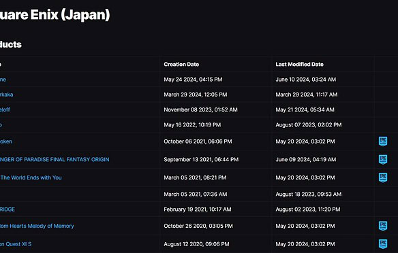Select the creation date May 24 2024, 04:15 PM
This screenshot has height=253, width=398.
[x=193, y=80]
